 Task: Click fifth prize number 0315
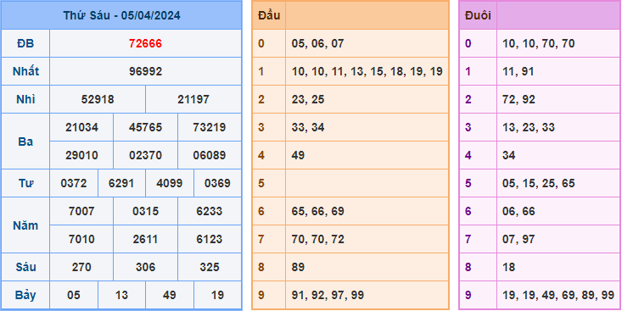click(x=145, y=212)
